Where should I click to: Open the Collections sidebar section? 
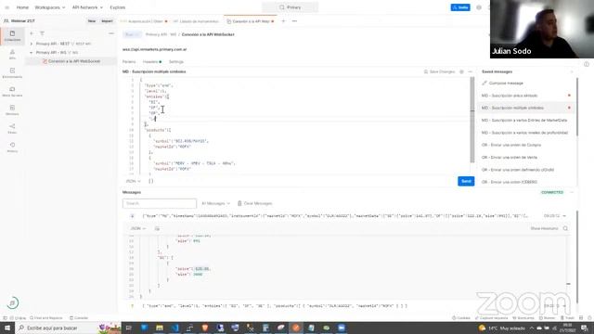12,36
